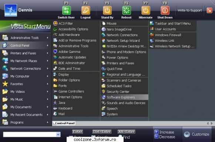Expand My Network Places submenu arrow
Viewport: 215px width, 142px height.
click(x=48, y=61)
